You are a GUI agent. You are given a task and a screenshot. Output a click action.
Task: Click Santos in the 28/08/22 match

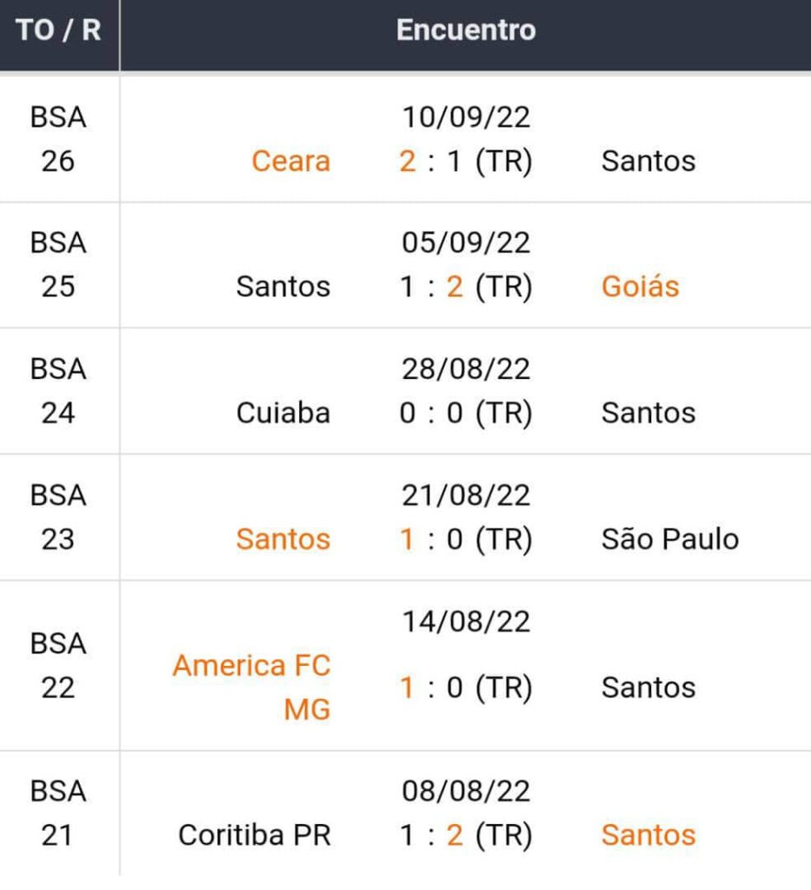(648, 413)
